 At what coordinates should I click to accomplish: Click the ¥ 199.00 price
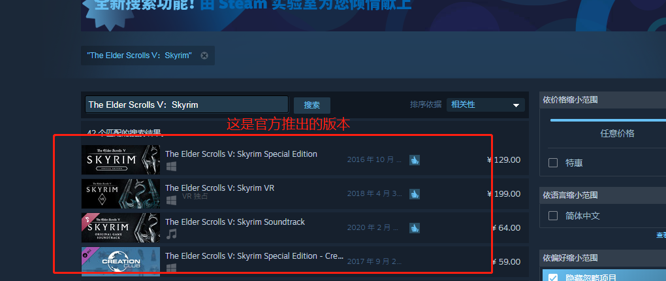pyautogui.click(x=503, y=194)
